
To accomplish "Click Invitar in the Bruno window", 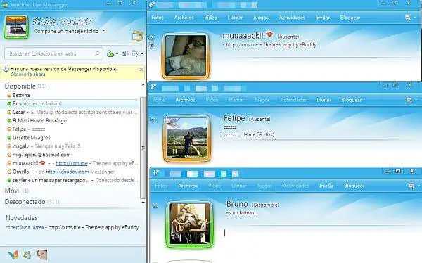I will tap(326, 186).
